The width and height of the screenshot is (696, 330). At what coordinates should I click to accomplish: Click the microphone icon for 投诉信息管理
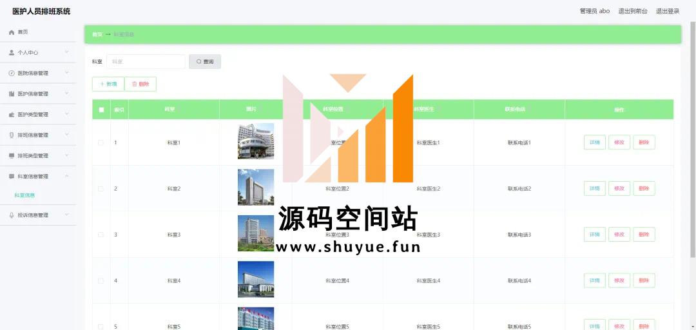tap(12, 215)
